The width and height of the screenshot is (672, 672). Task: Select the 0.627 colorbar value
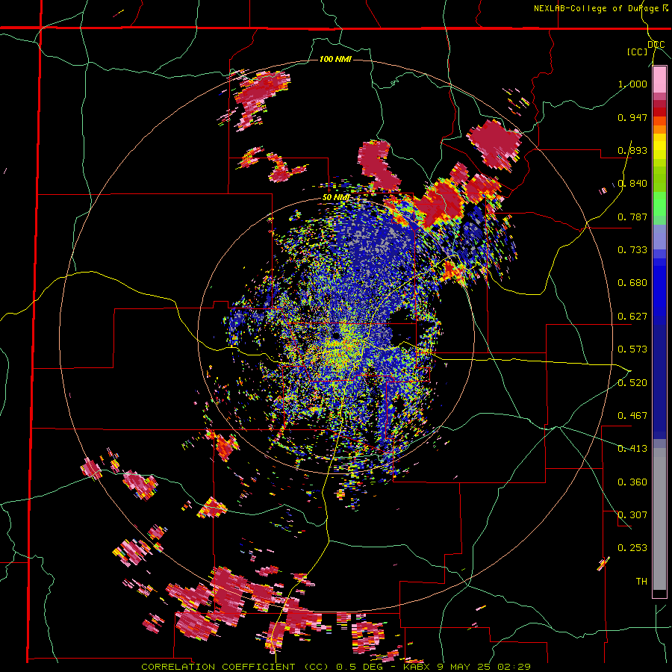click(x=632, y=317)
